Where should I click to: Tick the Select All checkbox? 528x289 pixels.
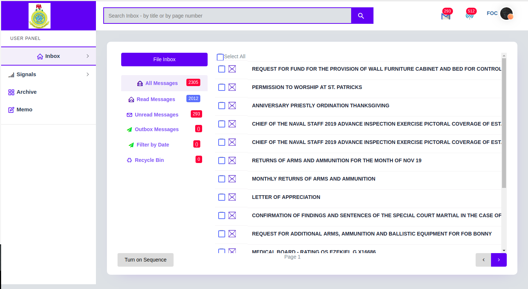pos(220,57)
